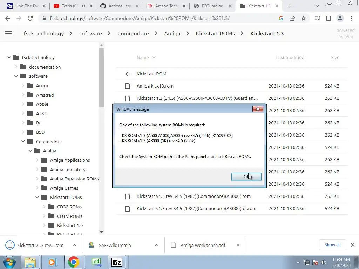
Task: Open Kickstart 1.0 folder in the tree
Action: tap(70, 225)
